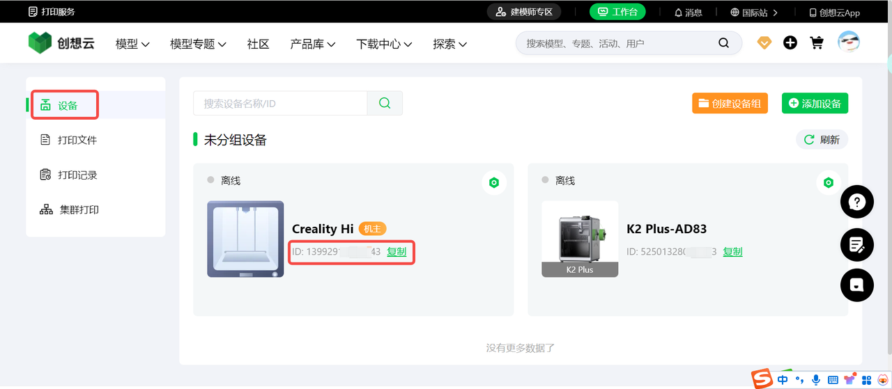This screenshot has width=892, height=389.
Task: Open settings hexagon on Creality Hi card
Action: pyautogui.click(x=494, y=182)
